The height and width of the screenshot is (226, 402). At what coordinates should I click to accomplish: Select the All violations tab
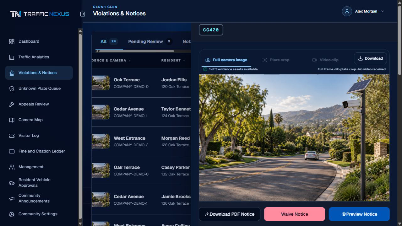tap(109, 41)
